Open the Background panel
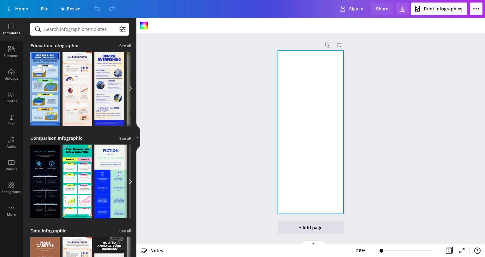Screen dimensions: 485x257 [x=11, y=188]
